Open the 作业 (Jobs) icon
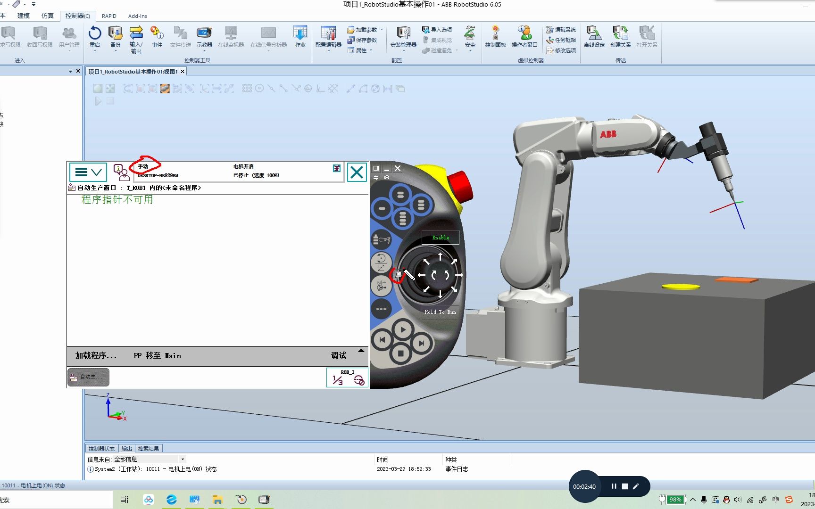The height and width of the screenshot is (509, 815). 300,37
